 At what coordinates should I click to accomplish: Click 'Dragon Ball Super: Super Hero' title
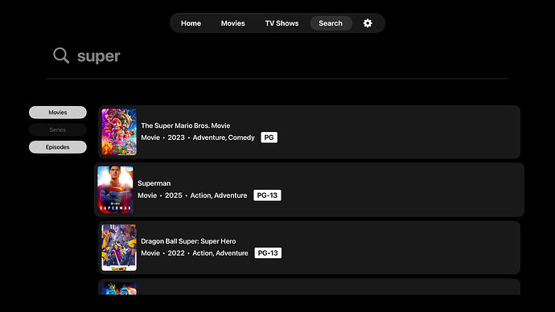[x=188, y=241]
